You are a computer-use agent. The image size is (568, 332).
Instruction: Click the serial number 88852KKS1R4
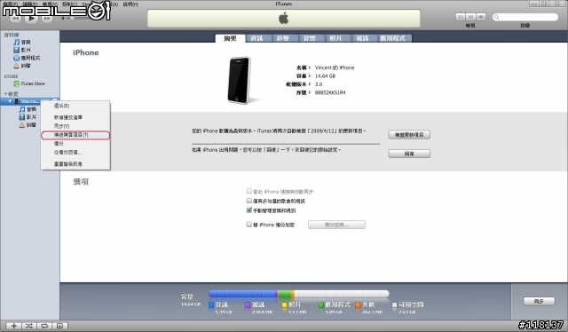(330, 93)
